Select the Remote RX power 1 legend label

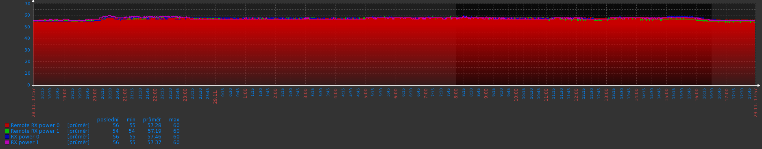tap(35, 131)
